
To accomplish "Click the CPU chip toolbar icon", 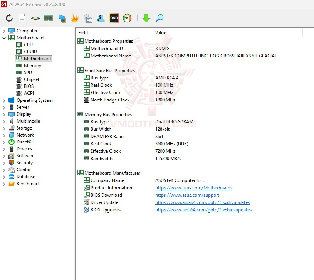I will click(x=35, y=18).
